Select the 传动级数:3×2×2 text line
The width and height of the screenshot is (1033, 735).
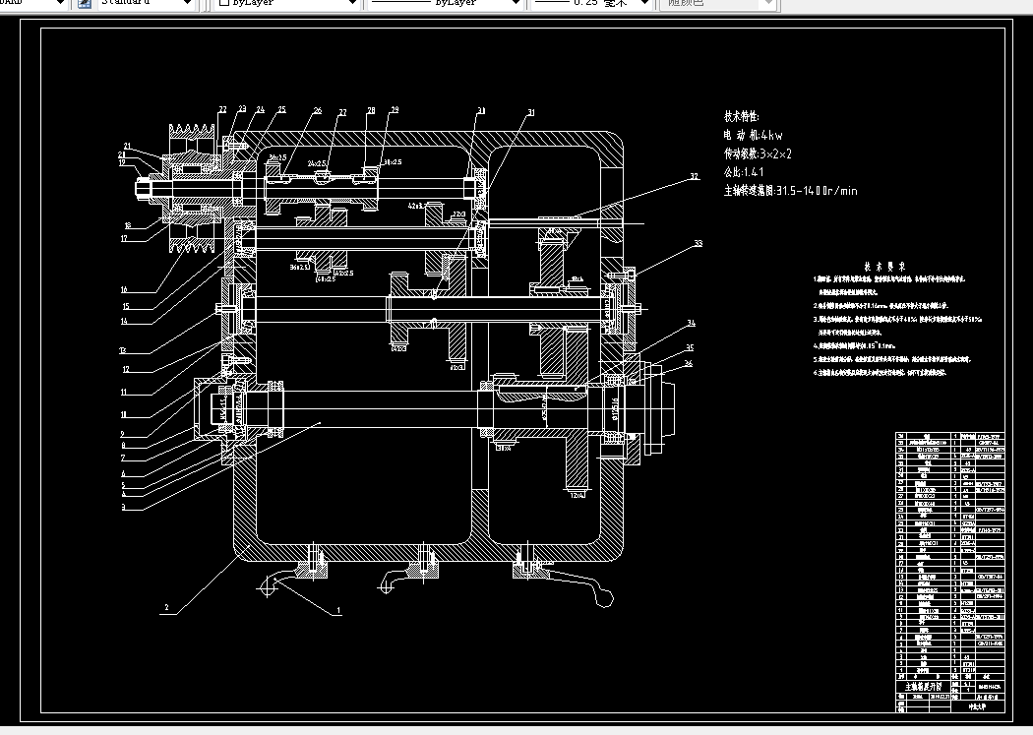pos(762,153)
